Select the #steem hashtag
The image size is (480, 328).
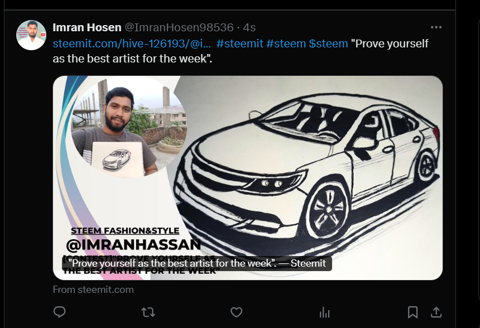click(286, 44)
